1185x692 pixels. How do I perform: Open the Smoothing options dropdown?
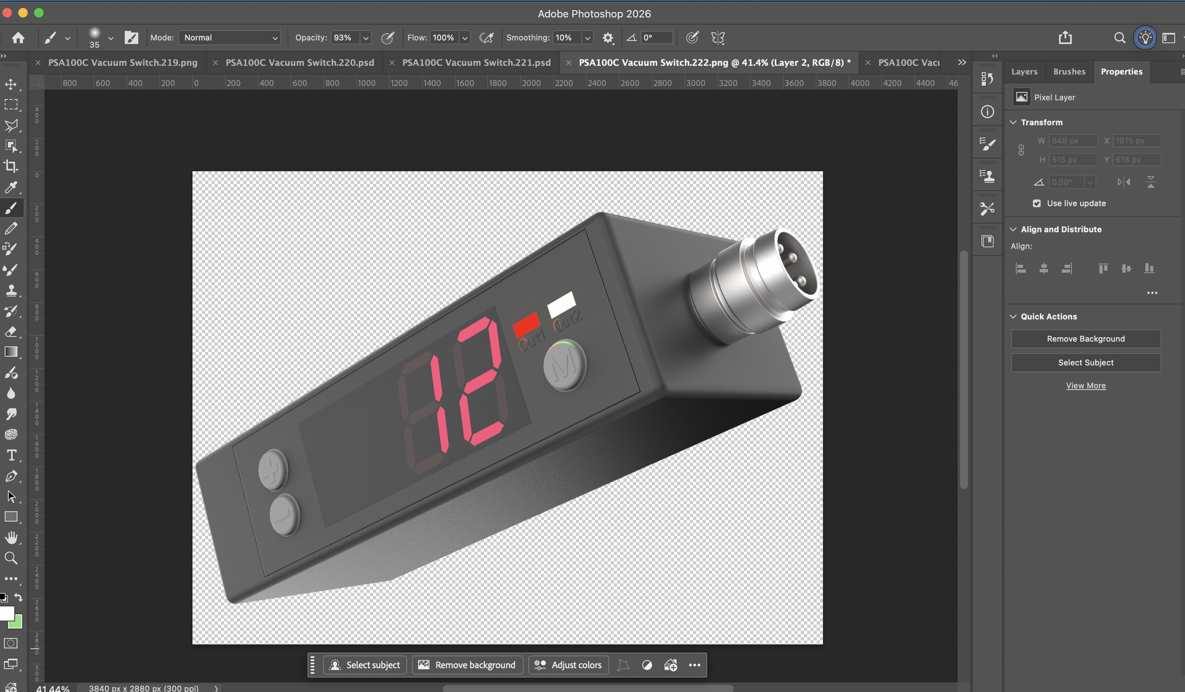click(587, 37)
